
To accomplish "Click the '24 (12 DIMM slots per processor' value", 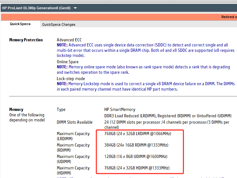I will pos(167,125).
